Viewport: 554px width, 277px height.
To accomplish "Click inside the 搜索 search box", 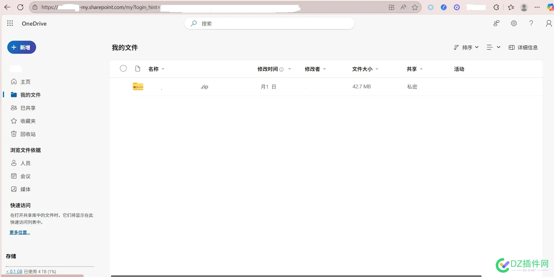I will coord(269,23).
